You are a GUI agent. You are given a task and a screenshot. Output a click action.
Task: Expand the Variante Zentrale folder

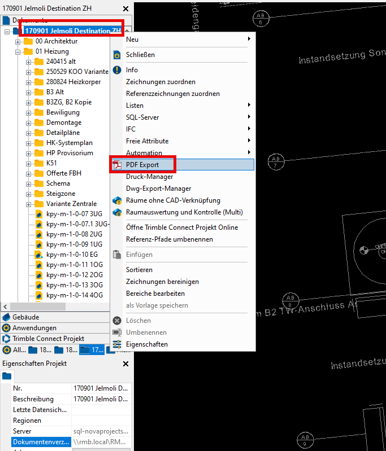(28, 204)
